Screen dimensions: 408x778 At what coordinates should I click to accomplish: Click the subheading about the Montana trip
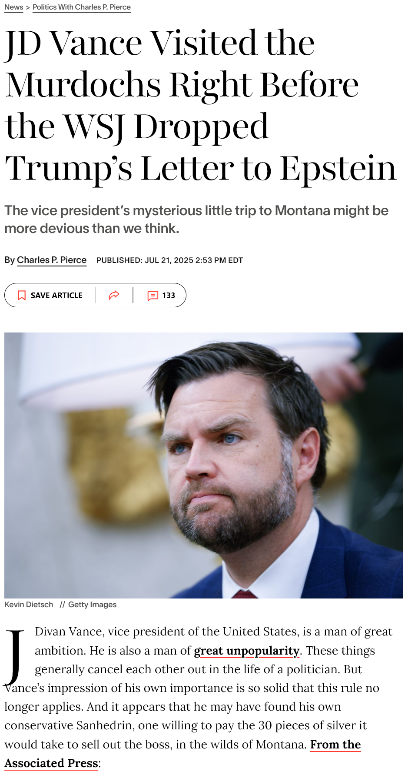tap(196, 219)
